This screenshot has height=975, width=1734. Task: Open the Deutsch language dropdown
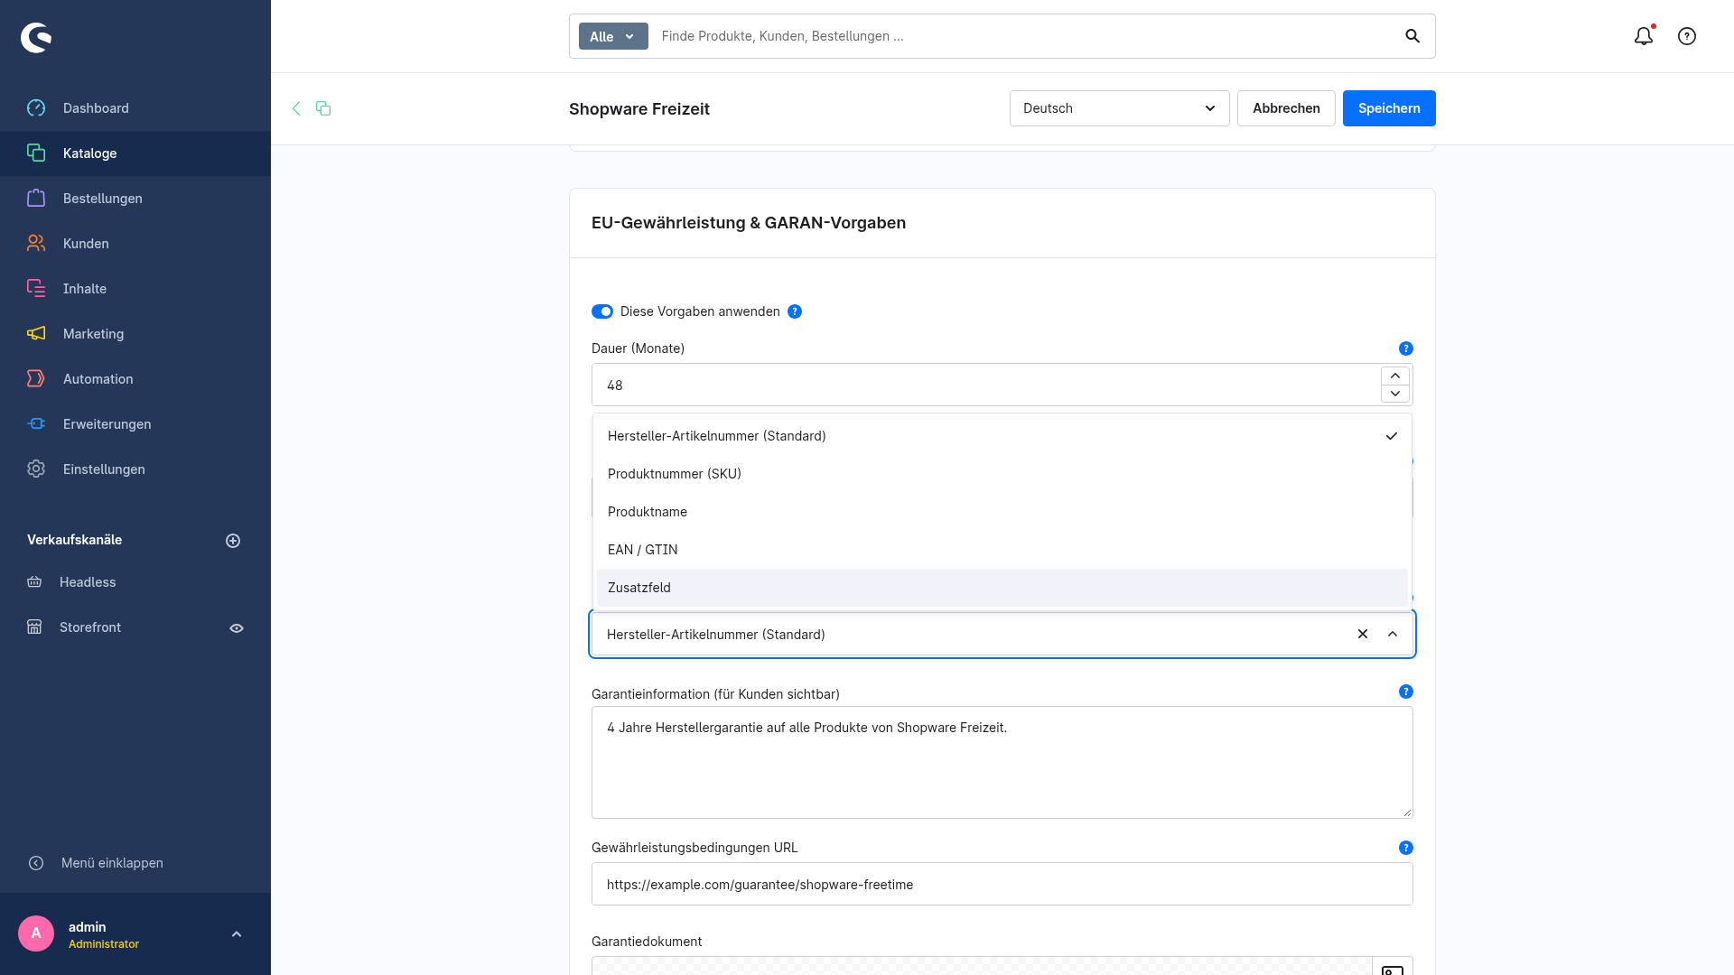pyautogui.click(x=1119, y=108)
